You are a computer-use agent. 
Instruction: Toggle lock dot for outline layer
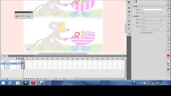tap(19, 66)
